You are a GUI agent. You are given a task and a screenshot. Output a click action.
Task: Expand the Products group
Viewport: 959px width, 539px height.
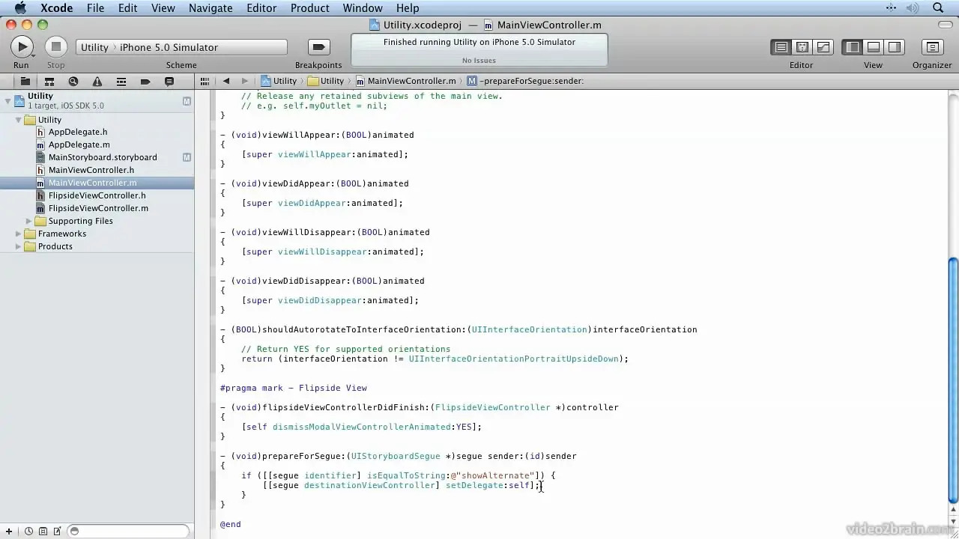19,246
